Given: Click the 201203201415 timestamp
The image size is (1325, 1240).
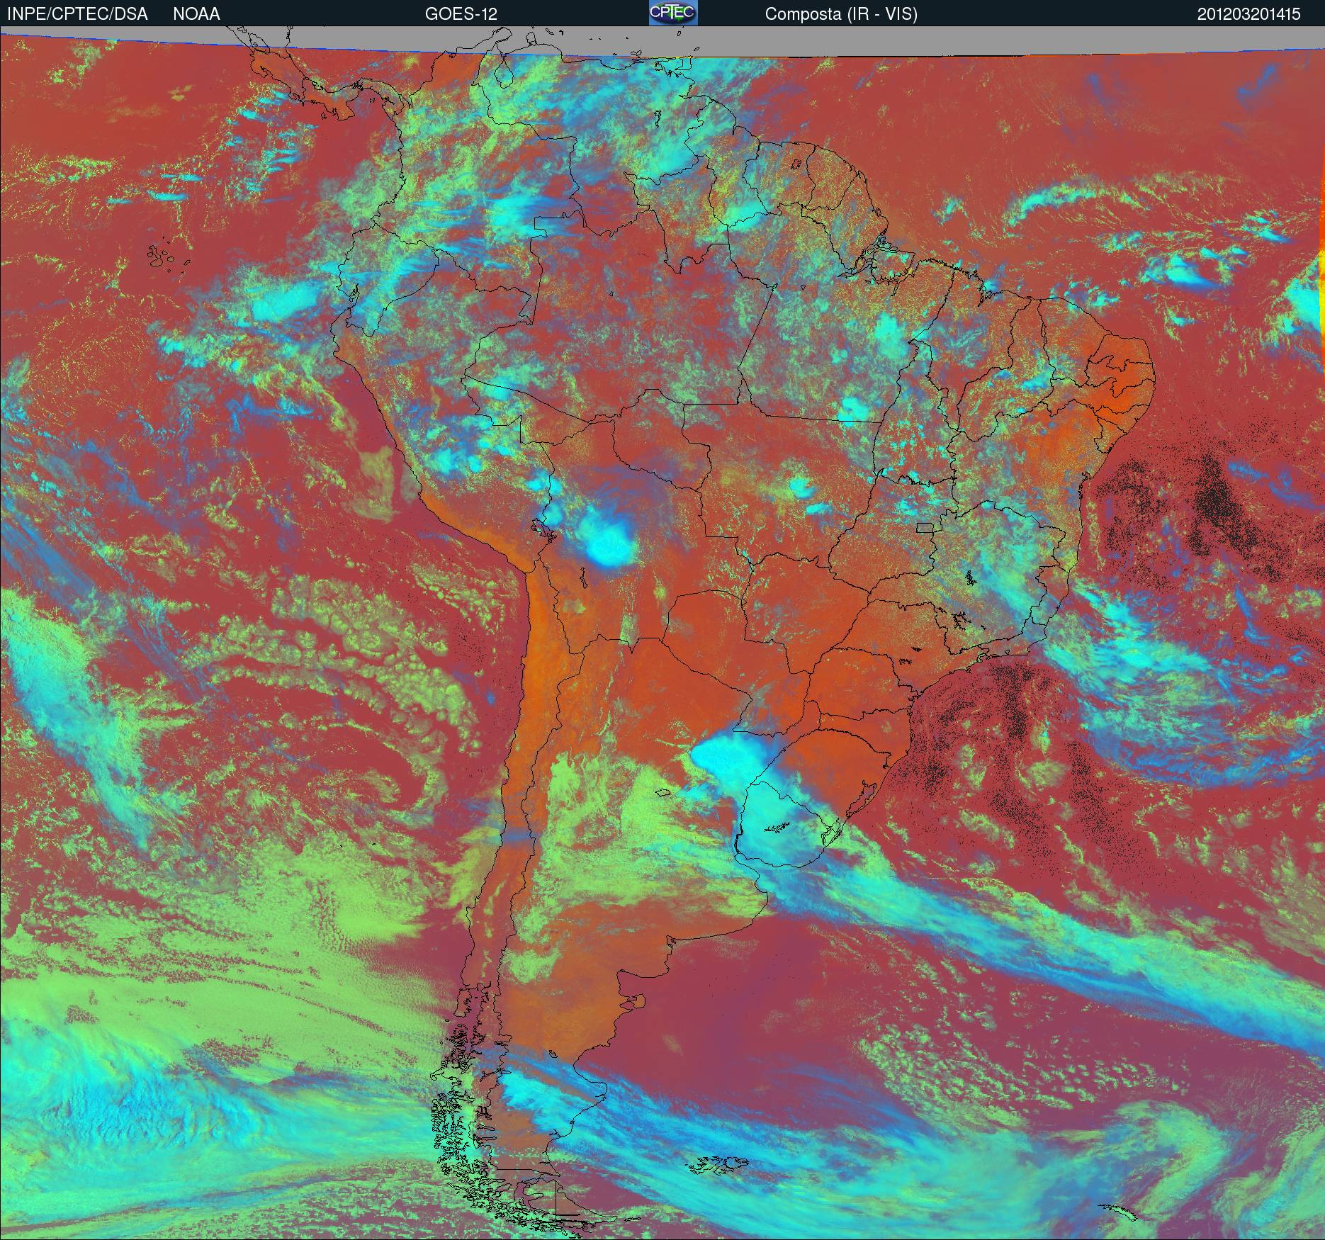Looking at the screenshot, I should [x=1249, y=14].
